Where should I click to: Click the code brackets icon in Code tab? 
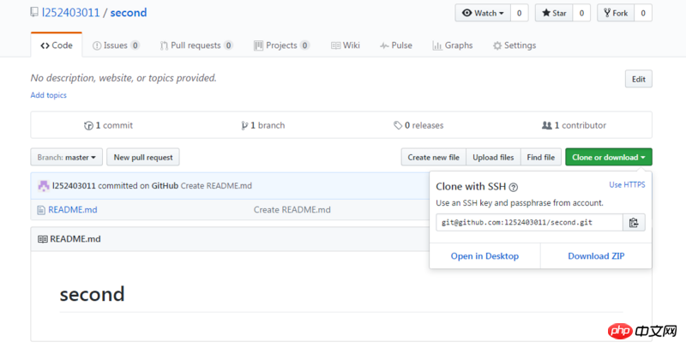tap(45, 46)
